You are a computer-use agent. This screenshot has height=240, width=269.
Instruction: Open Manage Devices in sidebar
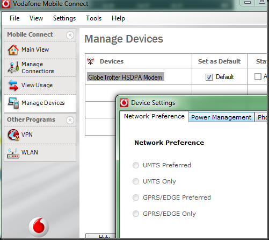[x=40, y=103]
